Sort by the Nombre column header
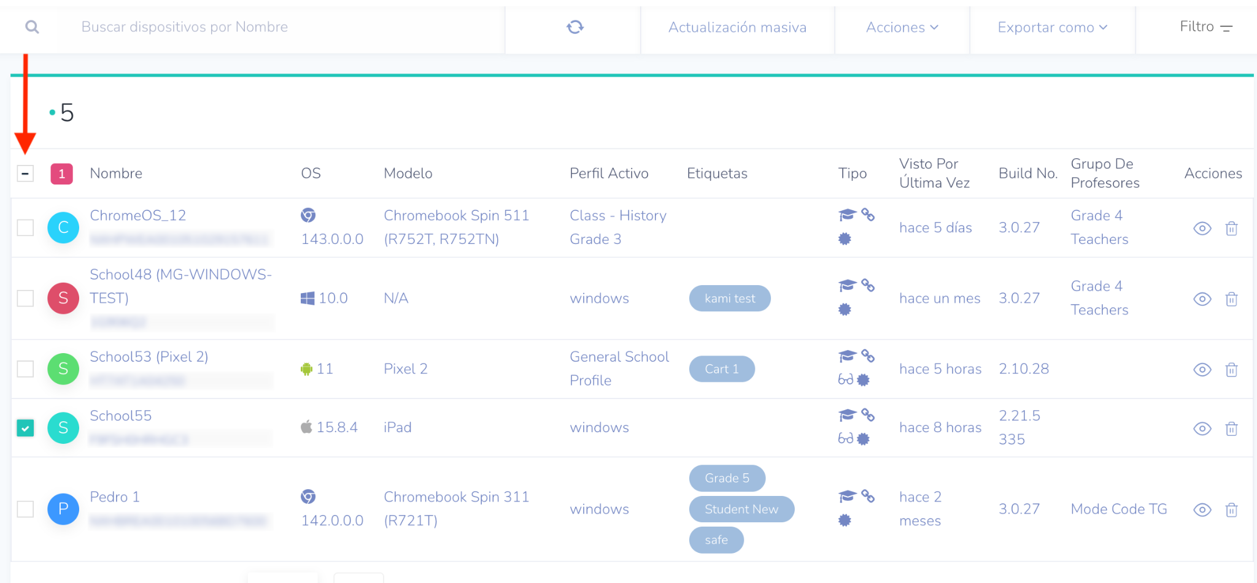Viewport: 1257px width, 583px height. tap(116, 173)
